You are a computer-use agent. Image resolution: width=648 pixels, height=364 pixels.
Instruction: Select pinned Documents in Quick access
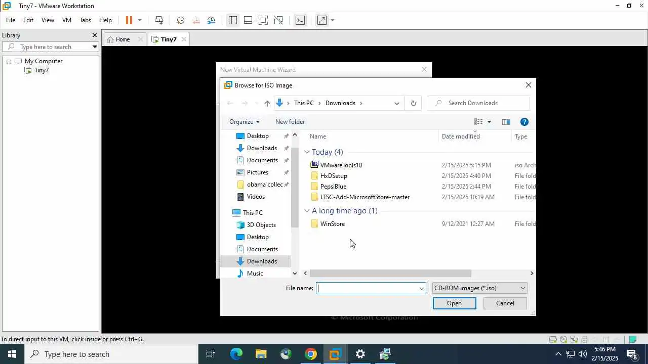[x=262, y=160]
